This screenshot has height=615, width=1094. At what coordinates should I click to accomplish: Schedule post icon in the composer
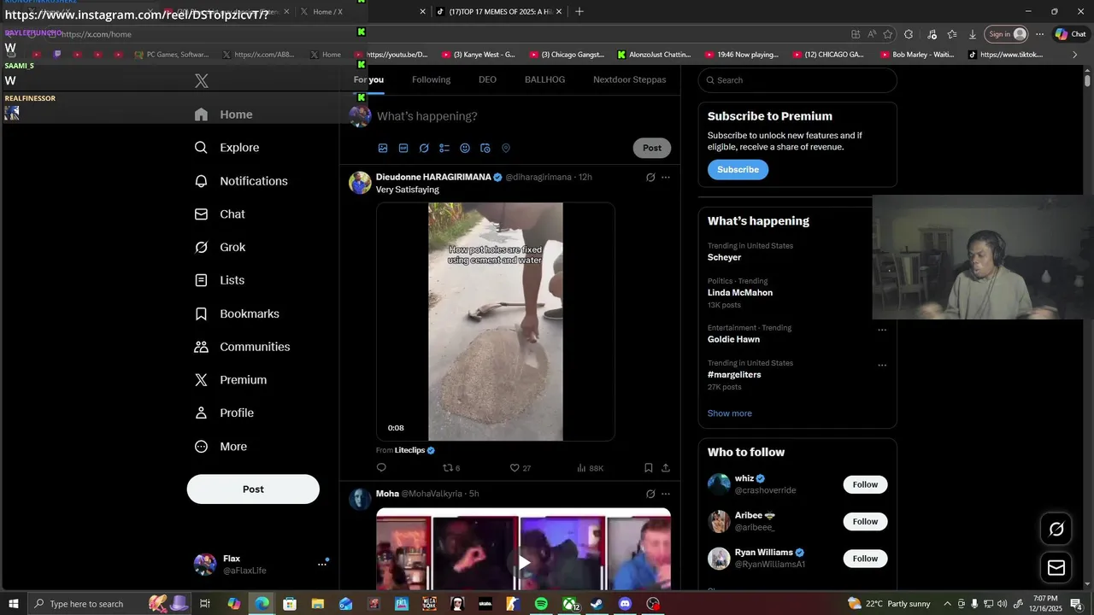point(485,148)
